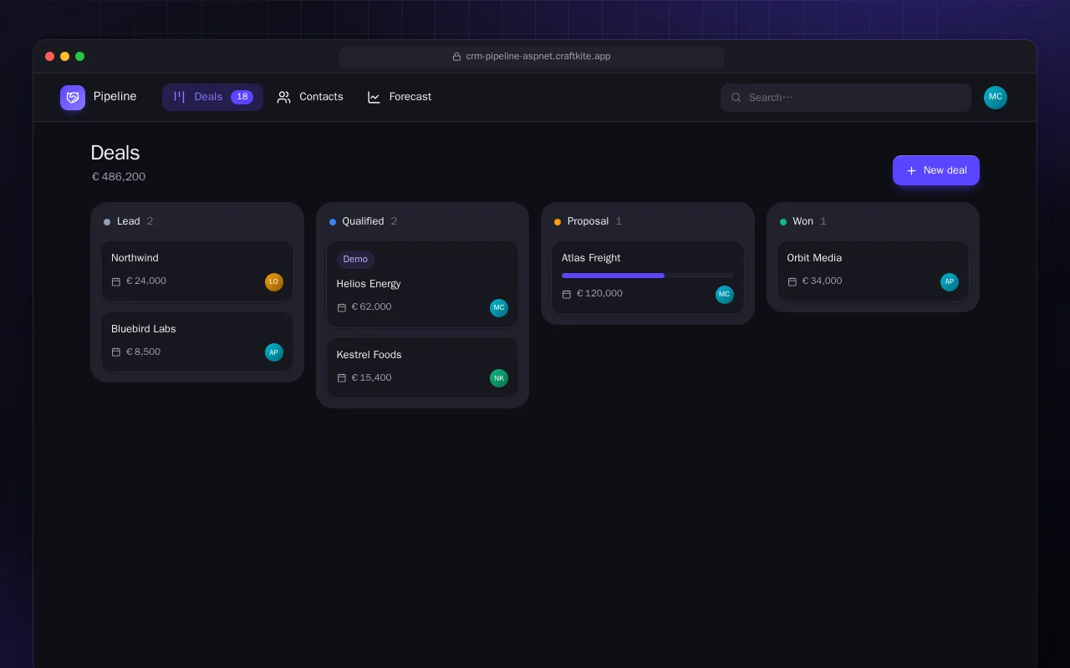The height and width of the screenshot is (668, 1070).
Task: Click the calendar icon on Helios Energy card
Action: [342, 307]
